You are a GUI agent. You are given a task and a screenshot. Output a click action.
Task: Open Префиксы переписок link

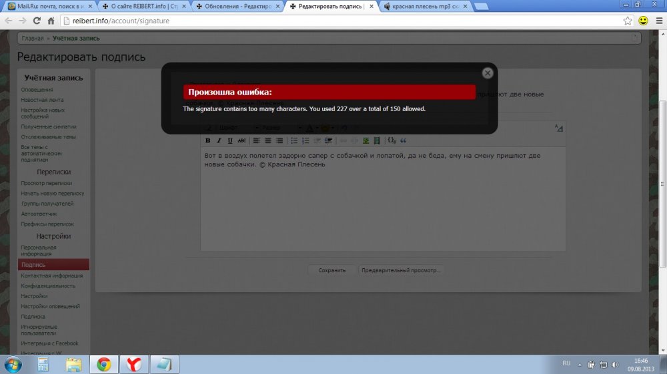coord(47,224)
